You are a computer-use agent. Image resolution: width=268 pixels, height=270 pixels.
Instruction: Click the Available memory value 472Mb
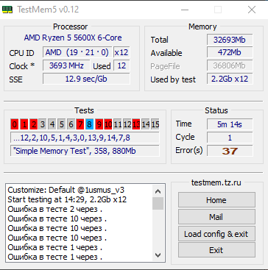click(230, 52)
